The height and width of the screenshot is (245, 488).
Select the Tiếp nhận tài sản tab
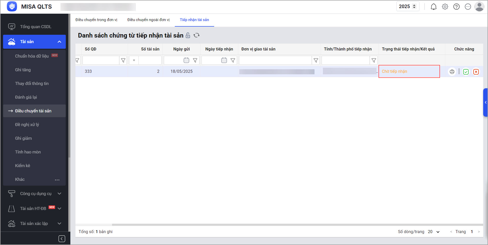[194, 20]
